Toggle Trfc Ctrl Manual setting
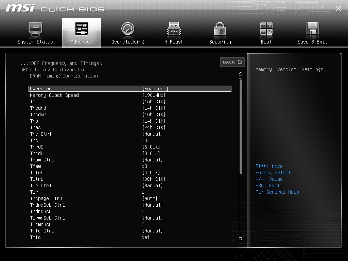Viewport: 348px width, 261px height. (153, 231)
